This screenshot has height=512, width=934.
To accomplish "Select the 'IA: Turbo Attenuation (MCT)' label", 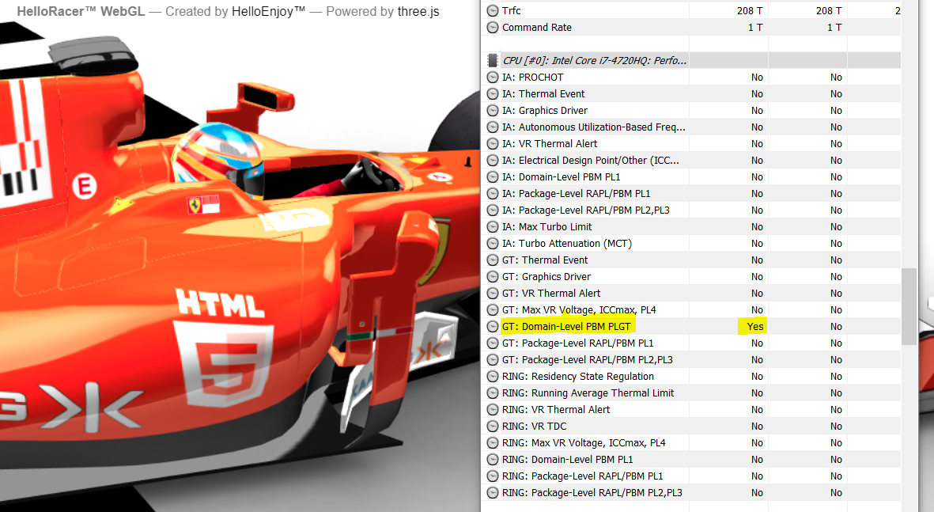I will pyautogui.click(x=567, y=244).
